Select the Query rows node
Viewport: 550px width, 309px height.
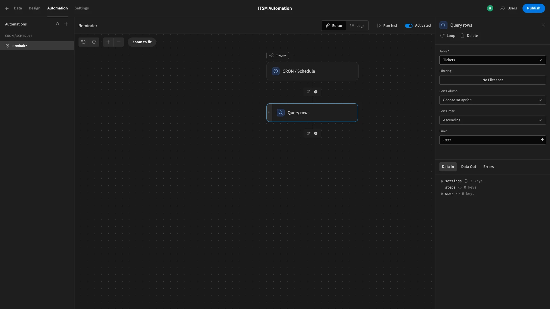312,113
